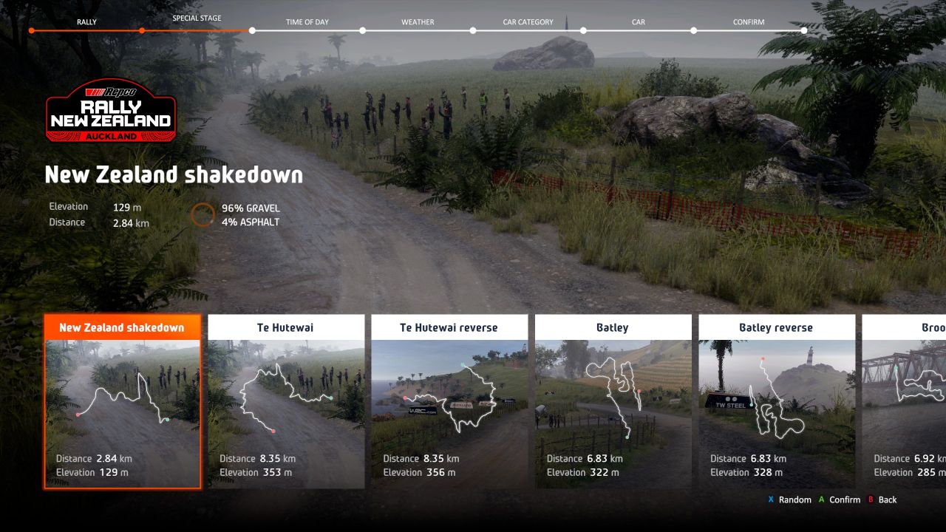Click the Back label in footer
946x532 pixels.
887,500
